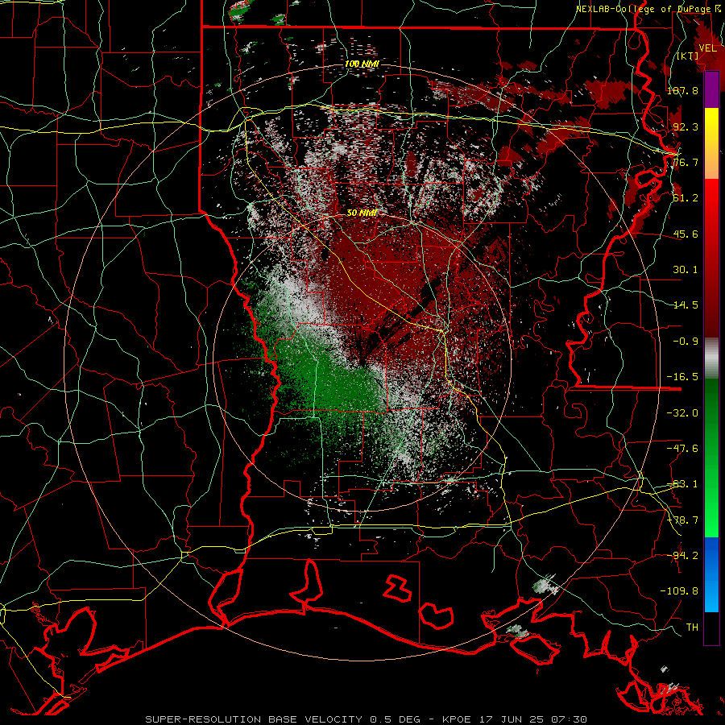Pick the gray near-zero segment of the color bar
The width and height of the screenshot is (725, 725).
pyautogui.click(x=711, y=358)
